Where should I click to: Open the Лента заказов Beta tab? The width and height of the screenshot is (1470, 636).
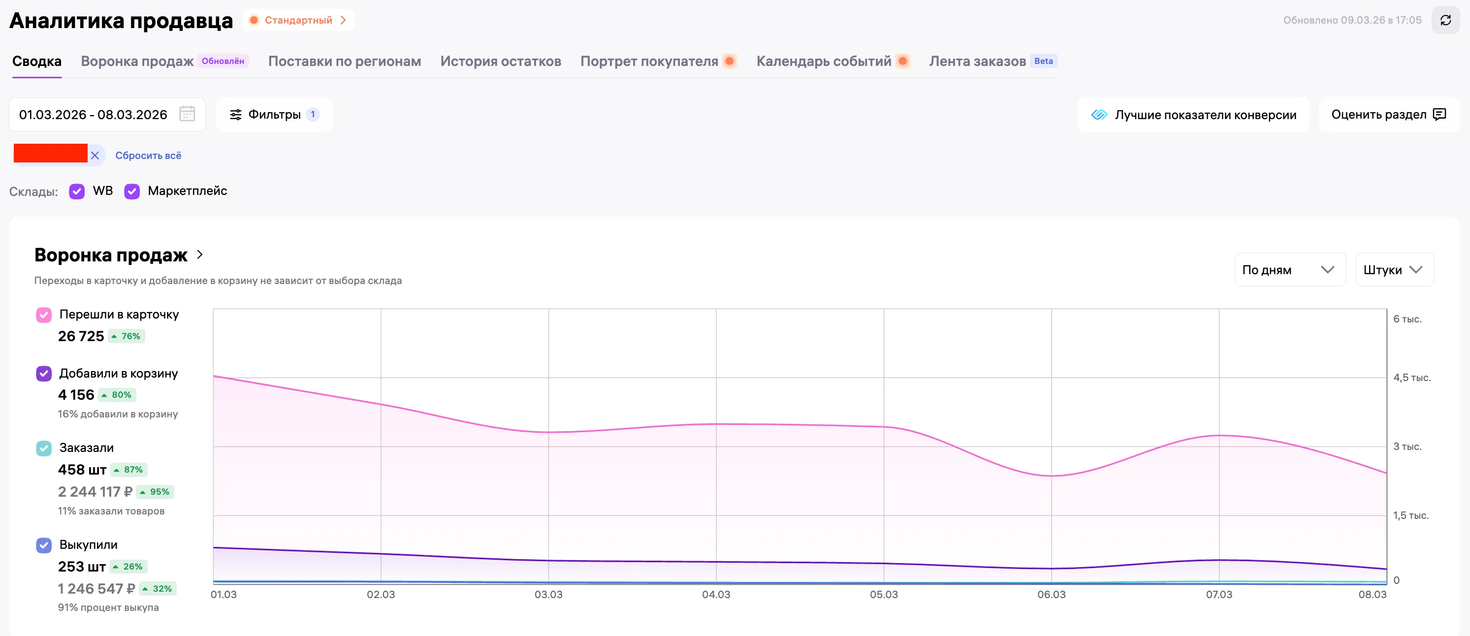click(977, 61)
